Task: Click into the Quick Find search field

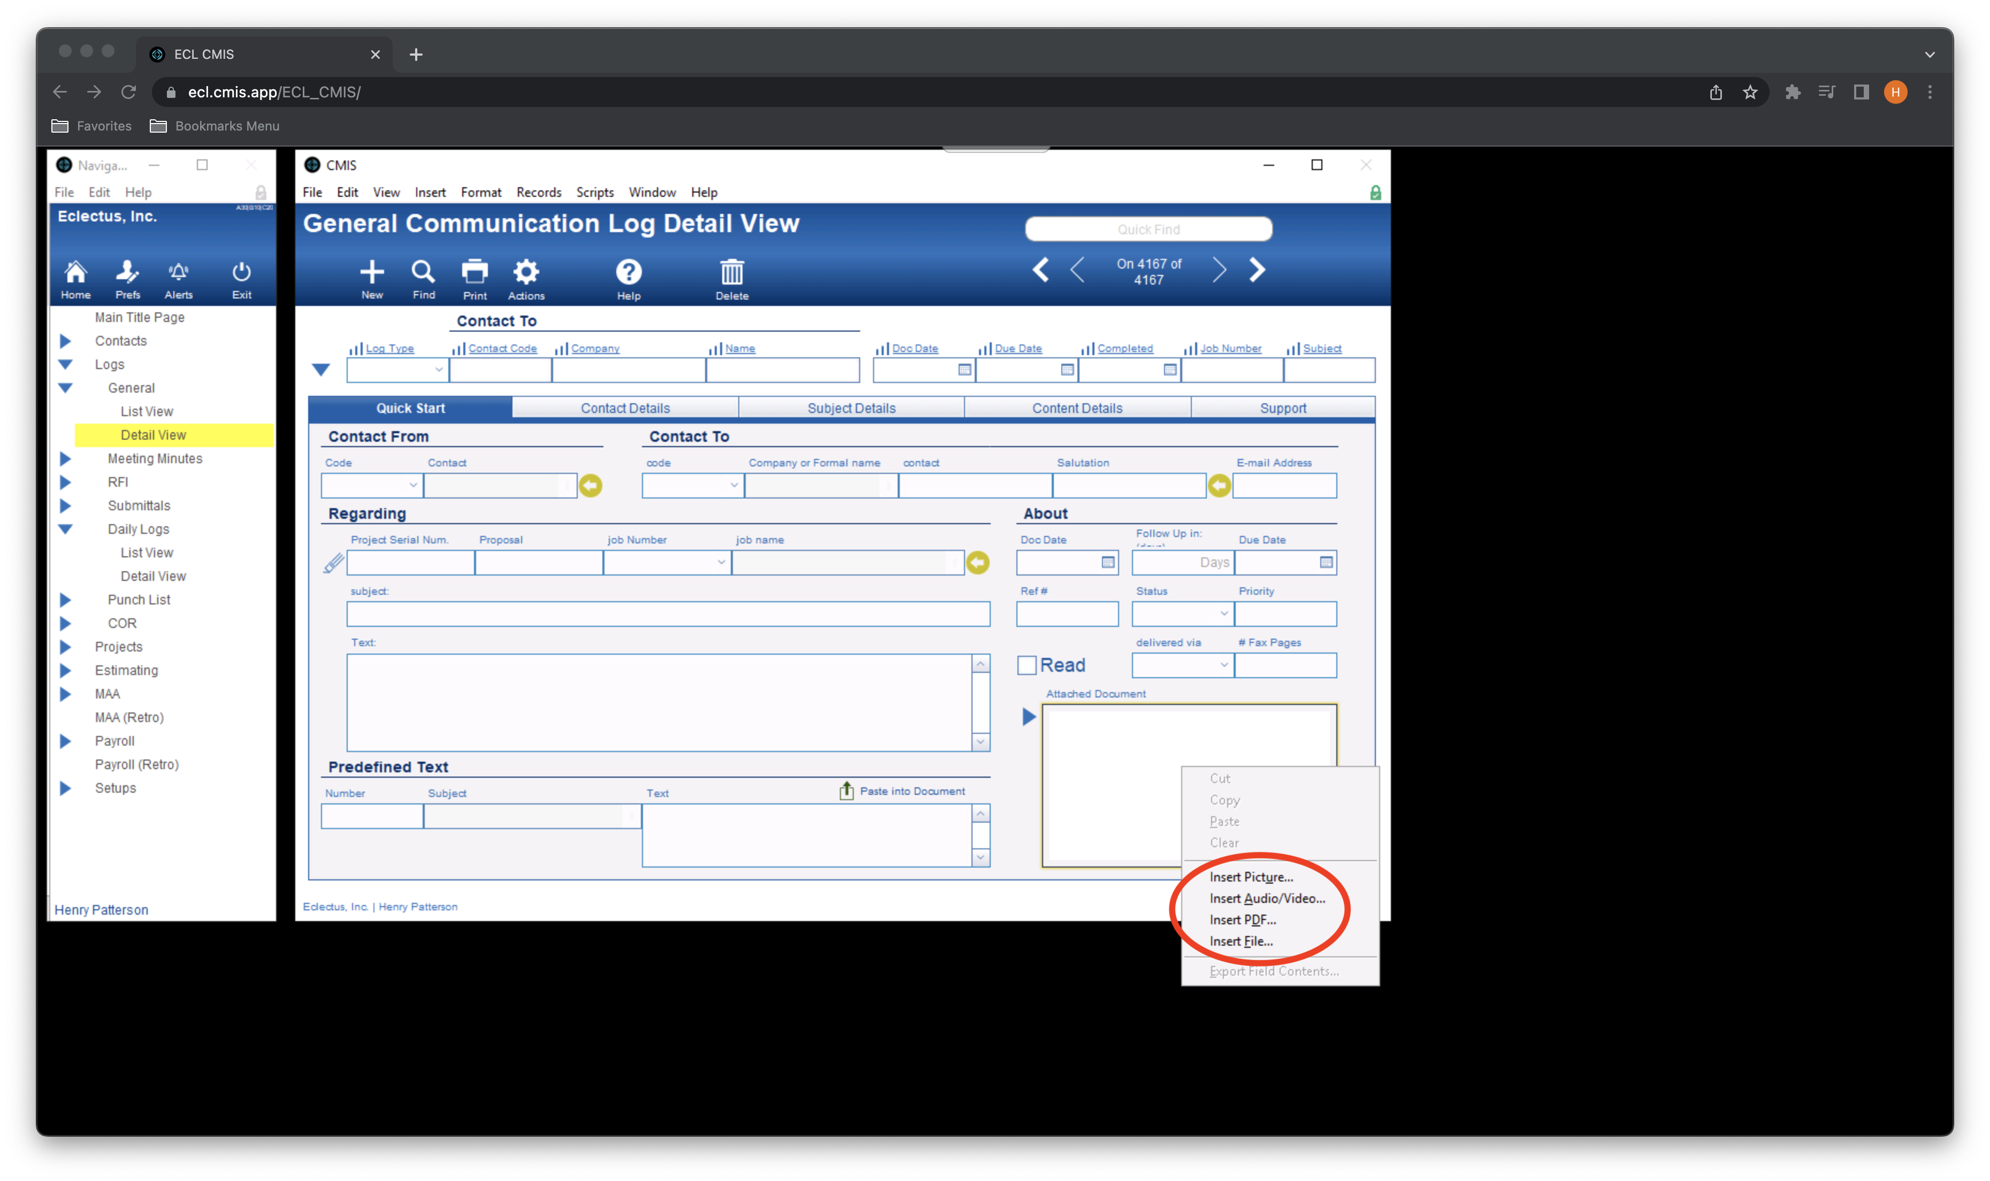Action: pos(1148,229)
